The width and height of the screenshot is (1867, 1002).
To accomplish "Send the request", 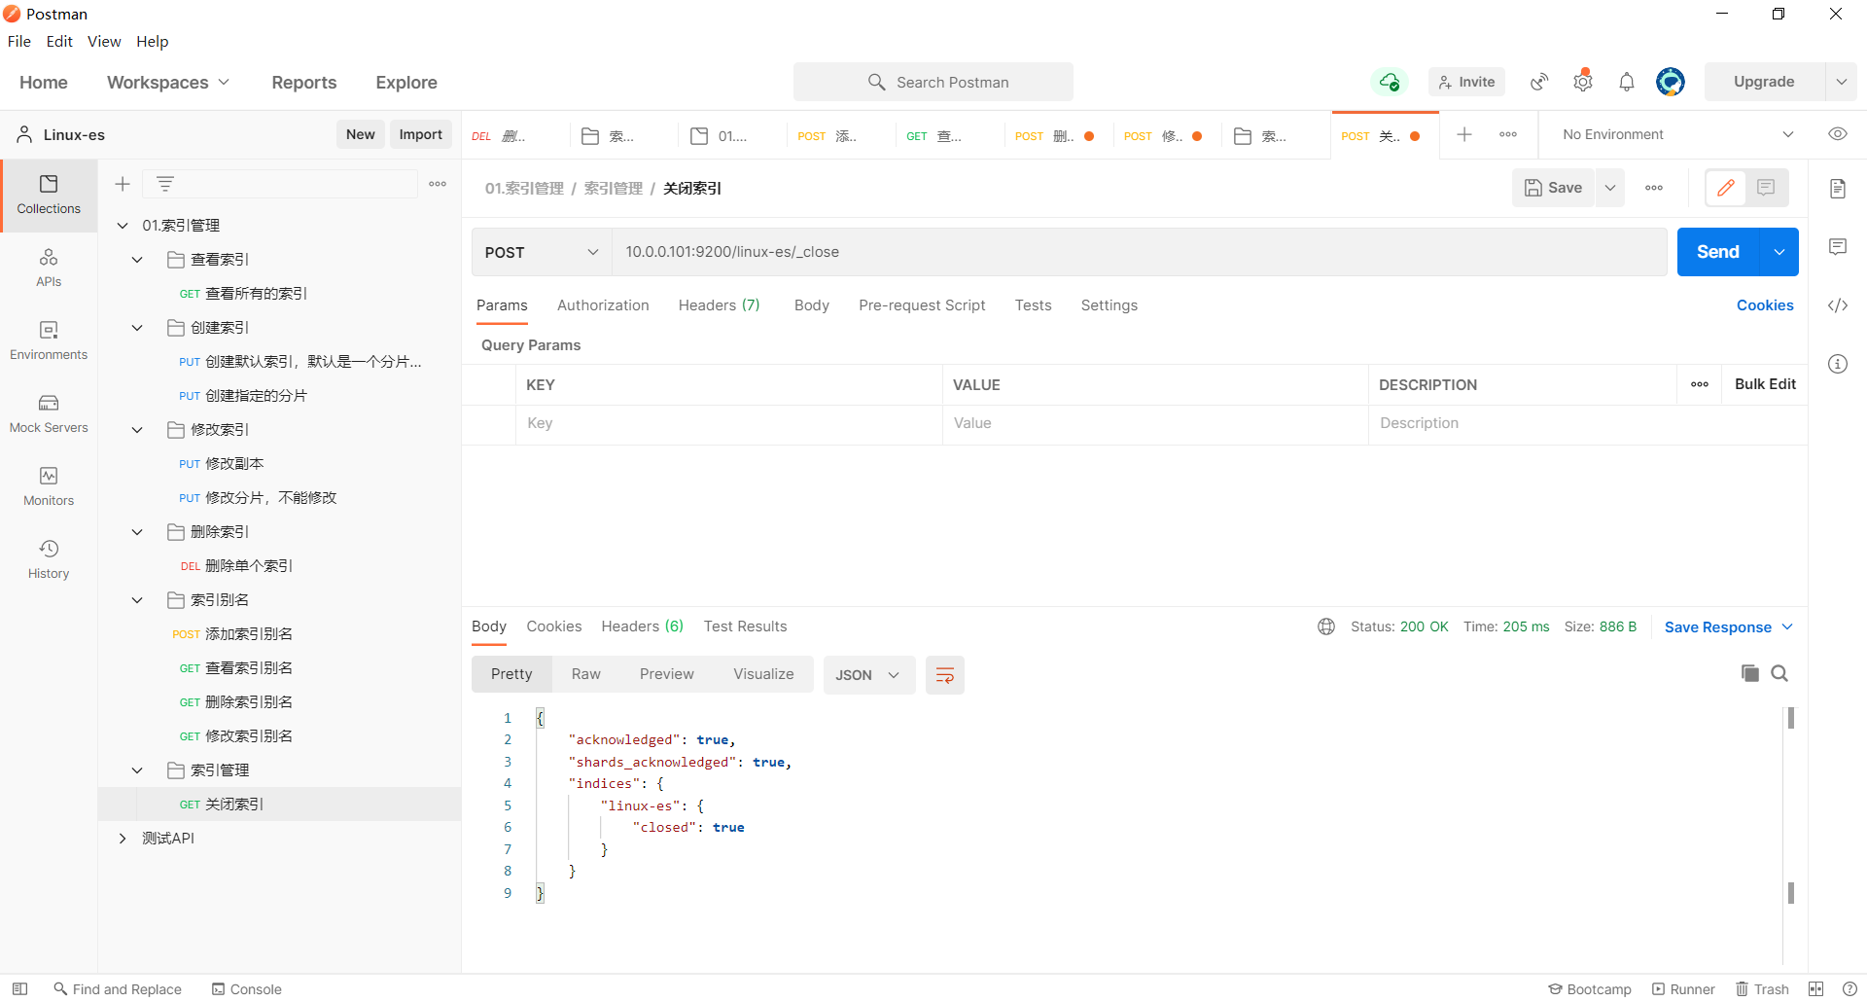I will [x=1718, y=252].
